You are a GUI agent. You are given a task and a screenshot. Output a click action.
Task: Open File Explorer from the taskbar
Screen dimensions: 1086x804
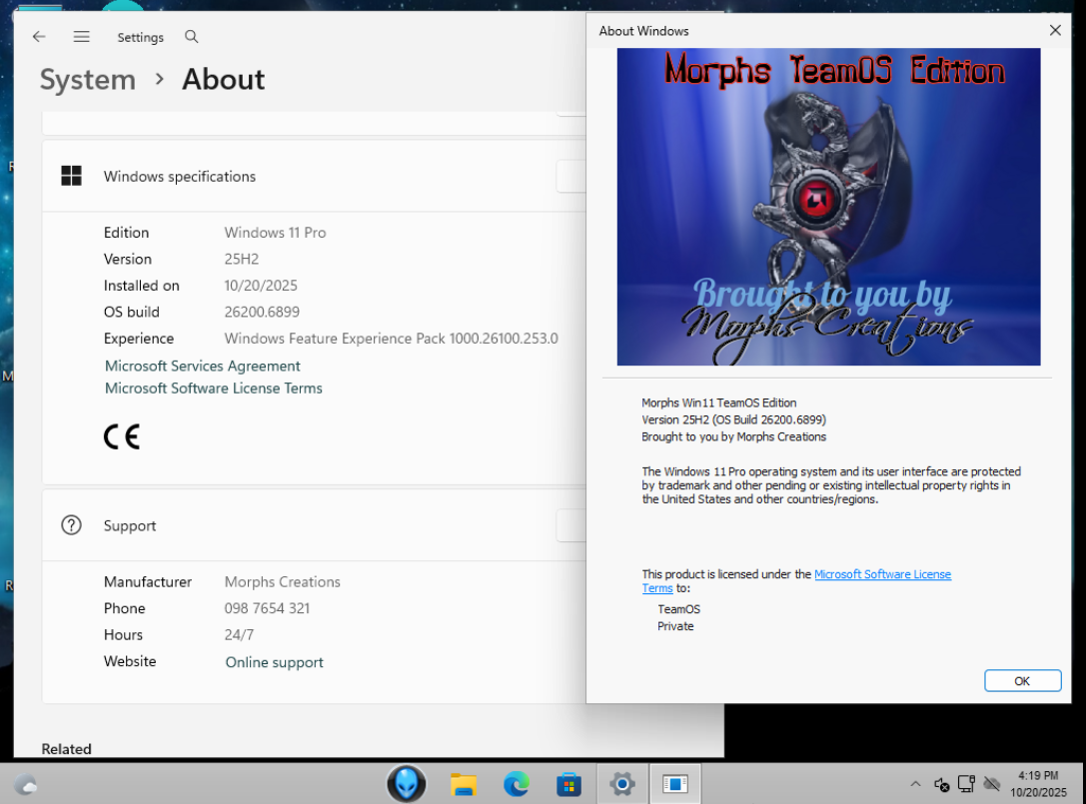point(463,785)
